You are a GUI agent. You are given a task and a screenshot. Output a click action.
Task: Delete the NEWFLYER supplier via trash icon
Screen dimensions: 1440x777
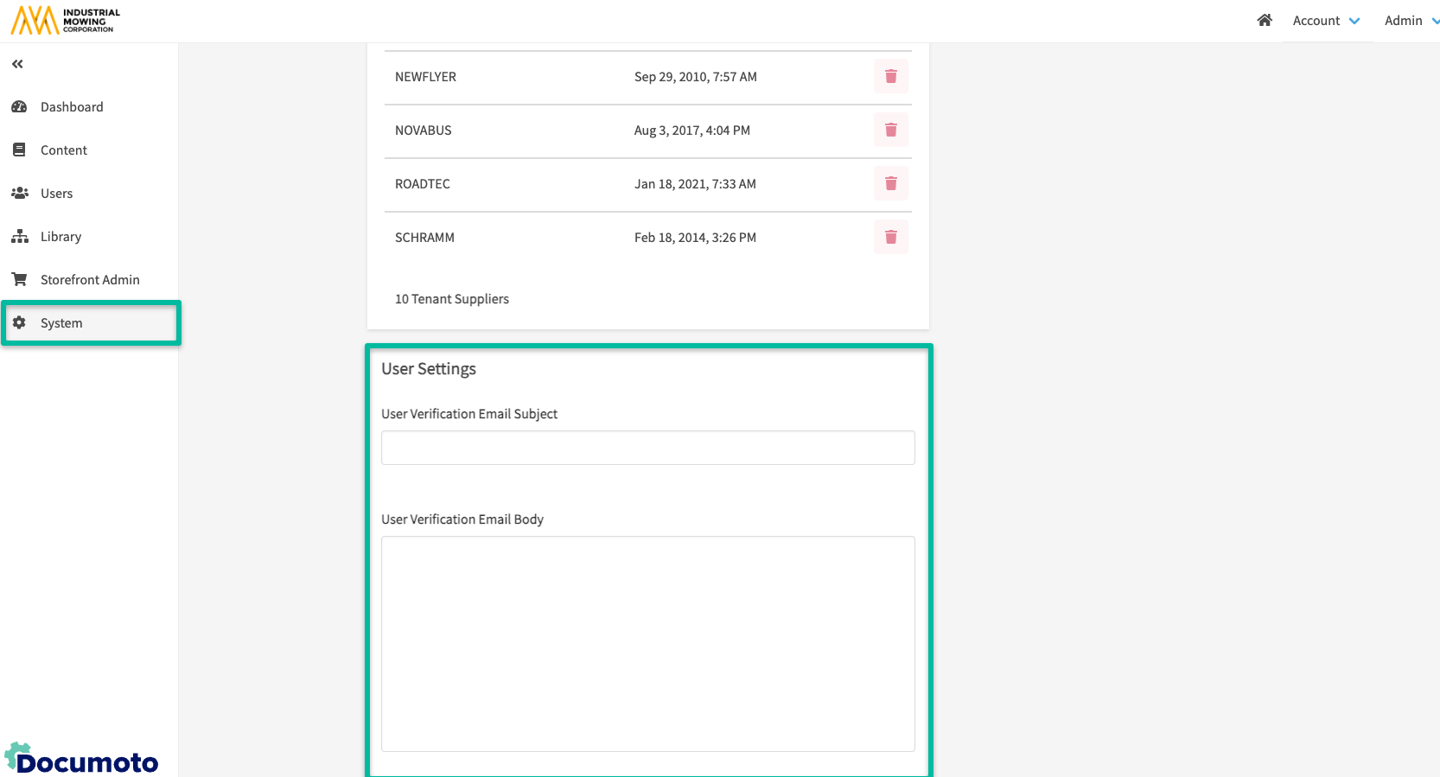(x=890, y=77)
